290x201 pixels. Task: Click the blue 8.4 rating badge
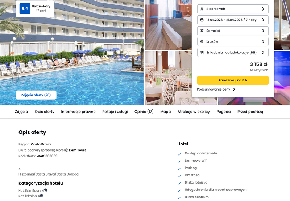(25, 8)
